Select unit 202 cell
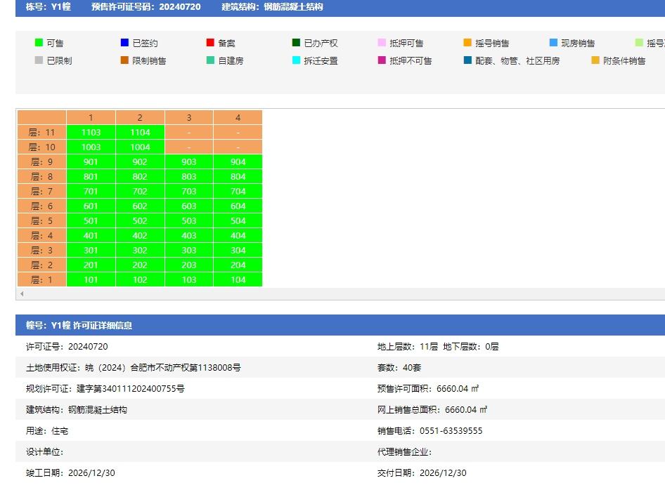Image resolution: width=665 pixels, height=490 pixels. point(140,265)
